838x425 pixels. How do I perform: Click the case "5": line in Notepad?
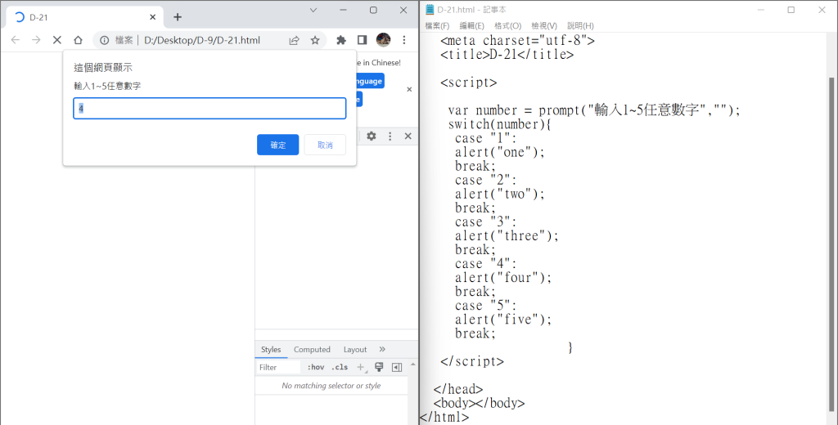(486, 306)
